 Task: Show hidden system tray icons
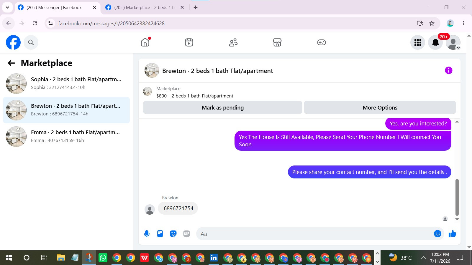tap(423, 258)
